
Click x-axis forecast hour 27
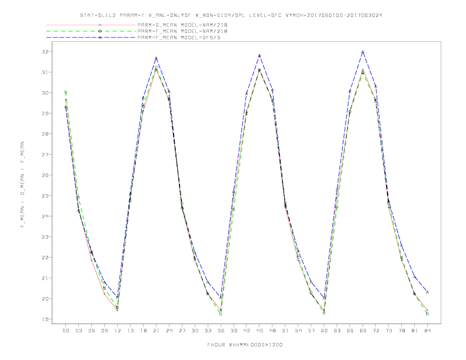point(182,331)
